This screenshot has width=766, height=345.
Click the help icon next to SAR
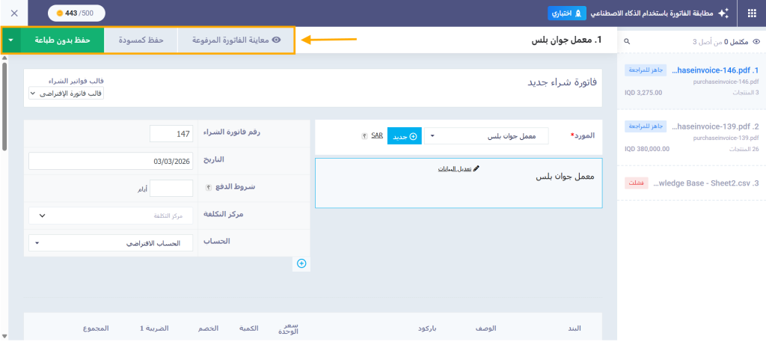pos(364,135)
